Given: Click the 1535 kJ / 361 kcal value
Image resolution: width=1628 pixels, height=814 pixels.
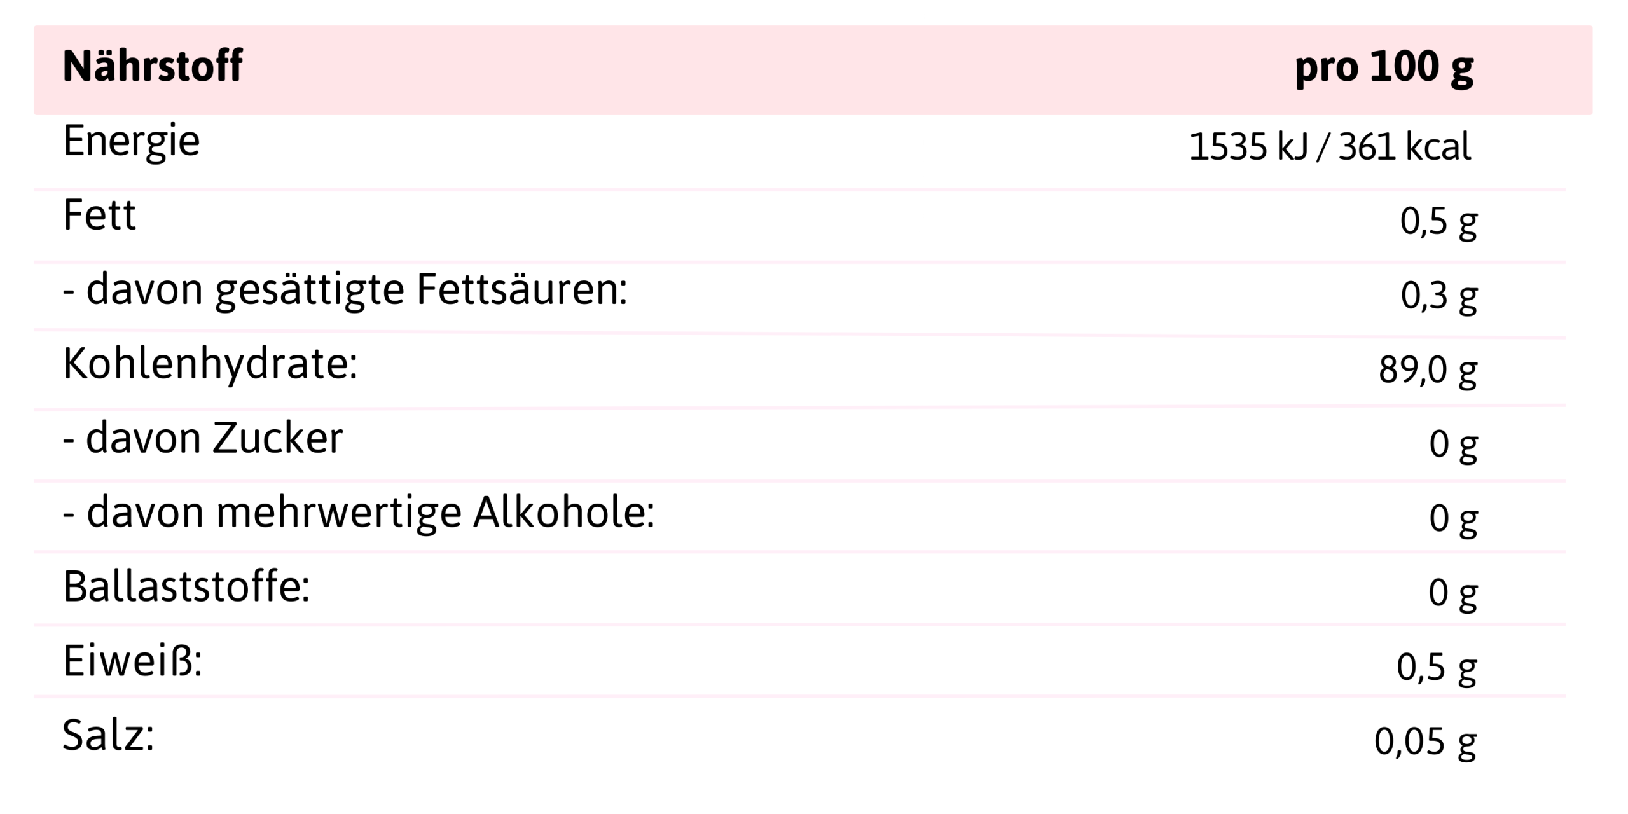Looking at the screenshot, I should (1330, 147).
